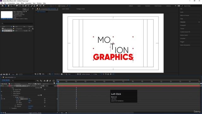Switch to the Project panel tab
The image size is (202, 114).
click(25, 9)
